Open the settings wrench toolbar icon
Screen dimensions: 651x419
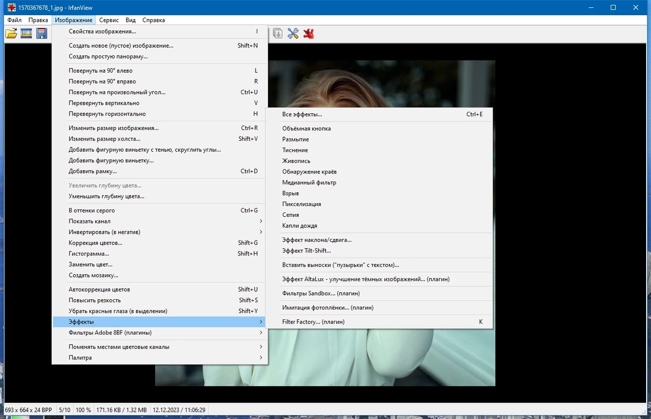coord(293,34)
